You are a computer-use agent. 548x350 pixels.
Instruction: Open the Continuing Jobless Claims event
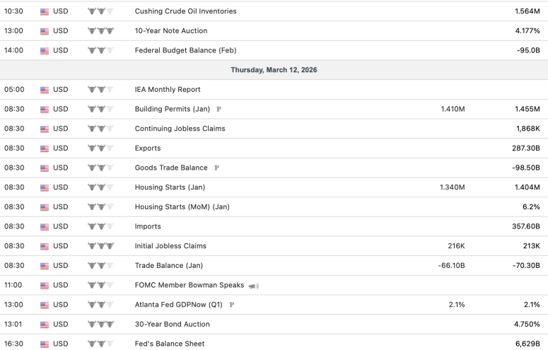(178, 129)
